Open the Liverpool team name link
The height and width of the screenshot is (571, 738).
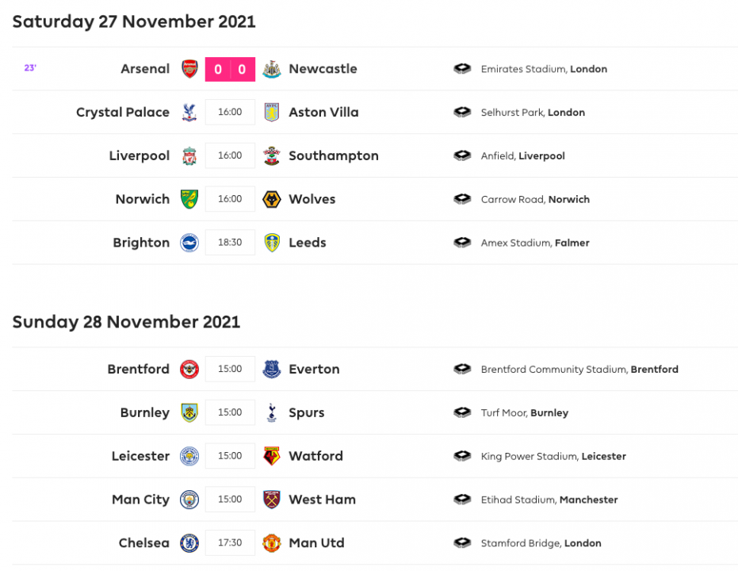(x=140, y=156)
